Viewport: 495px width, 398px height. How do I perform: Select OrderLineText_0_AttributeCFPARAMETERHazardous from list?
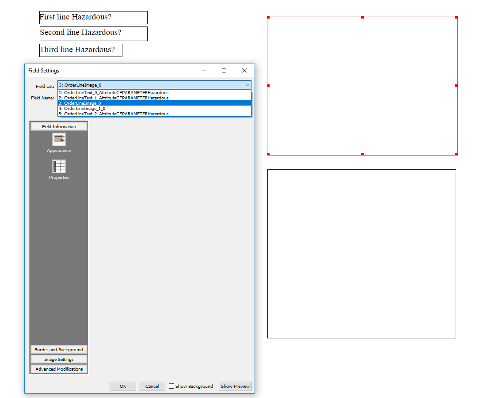116,93
